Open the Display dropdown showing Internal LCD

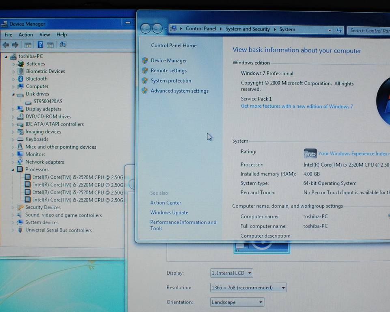[x=232, y=273]
